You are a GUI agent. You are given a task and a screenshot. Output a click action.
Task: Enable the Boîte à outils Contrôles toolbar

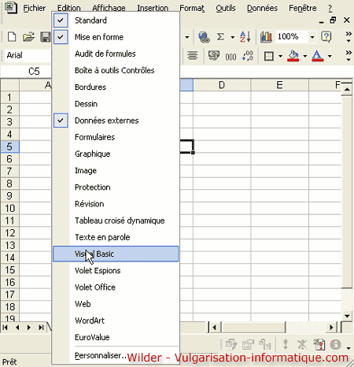click(116, 70)
